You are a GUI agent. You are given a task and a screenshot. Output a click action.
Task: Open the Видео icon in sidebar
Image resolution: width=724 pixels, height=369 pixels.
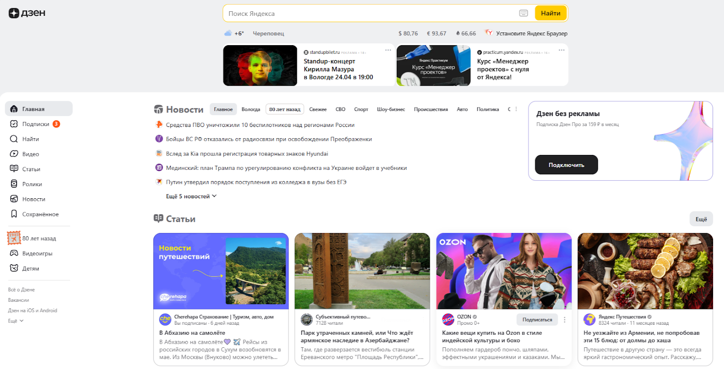click(x=14, y=154)
